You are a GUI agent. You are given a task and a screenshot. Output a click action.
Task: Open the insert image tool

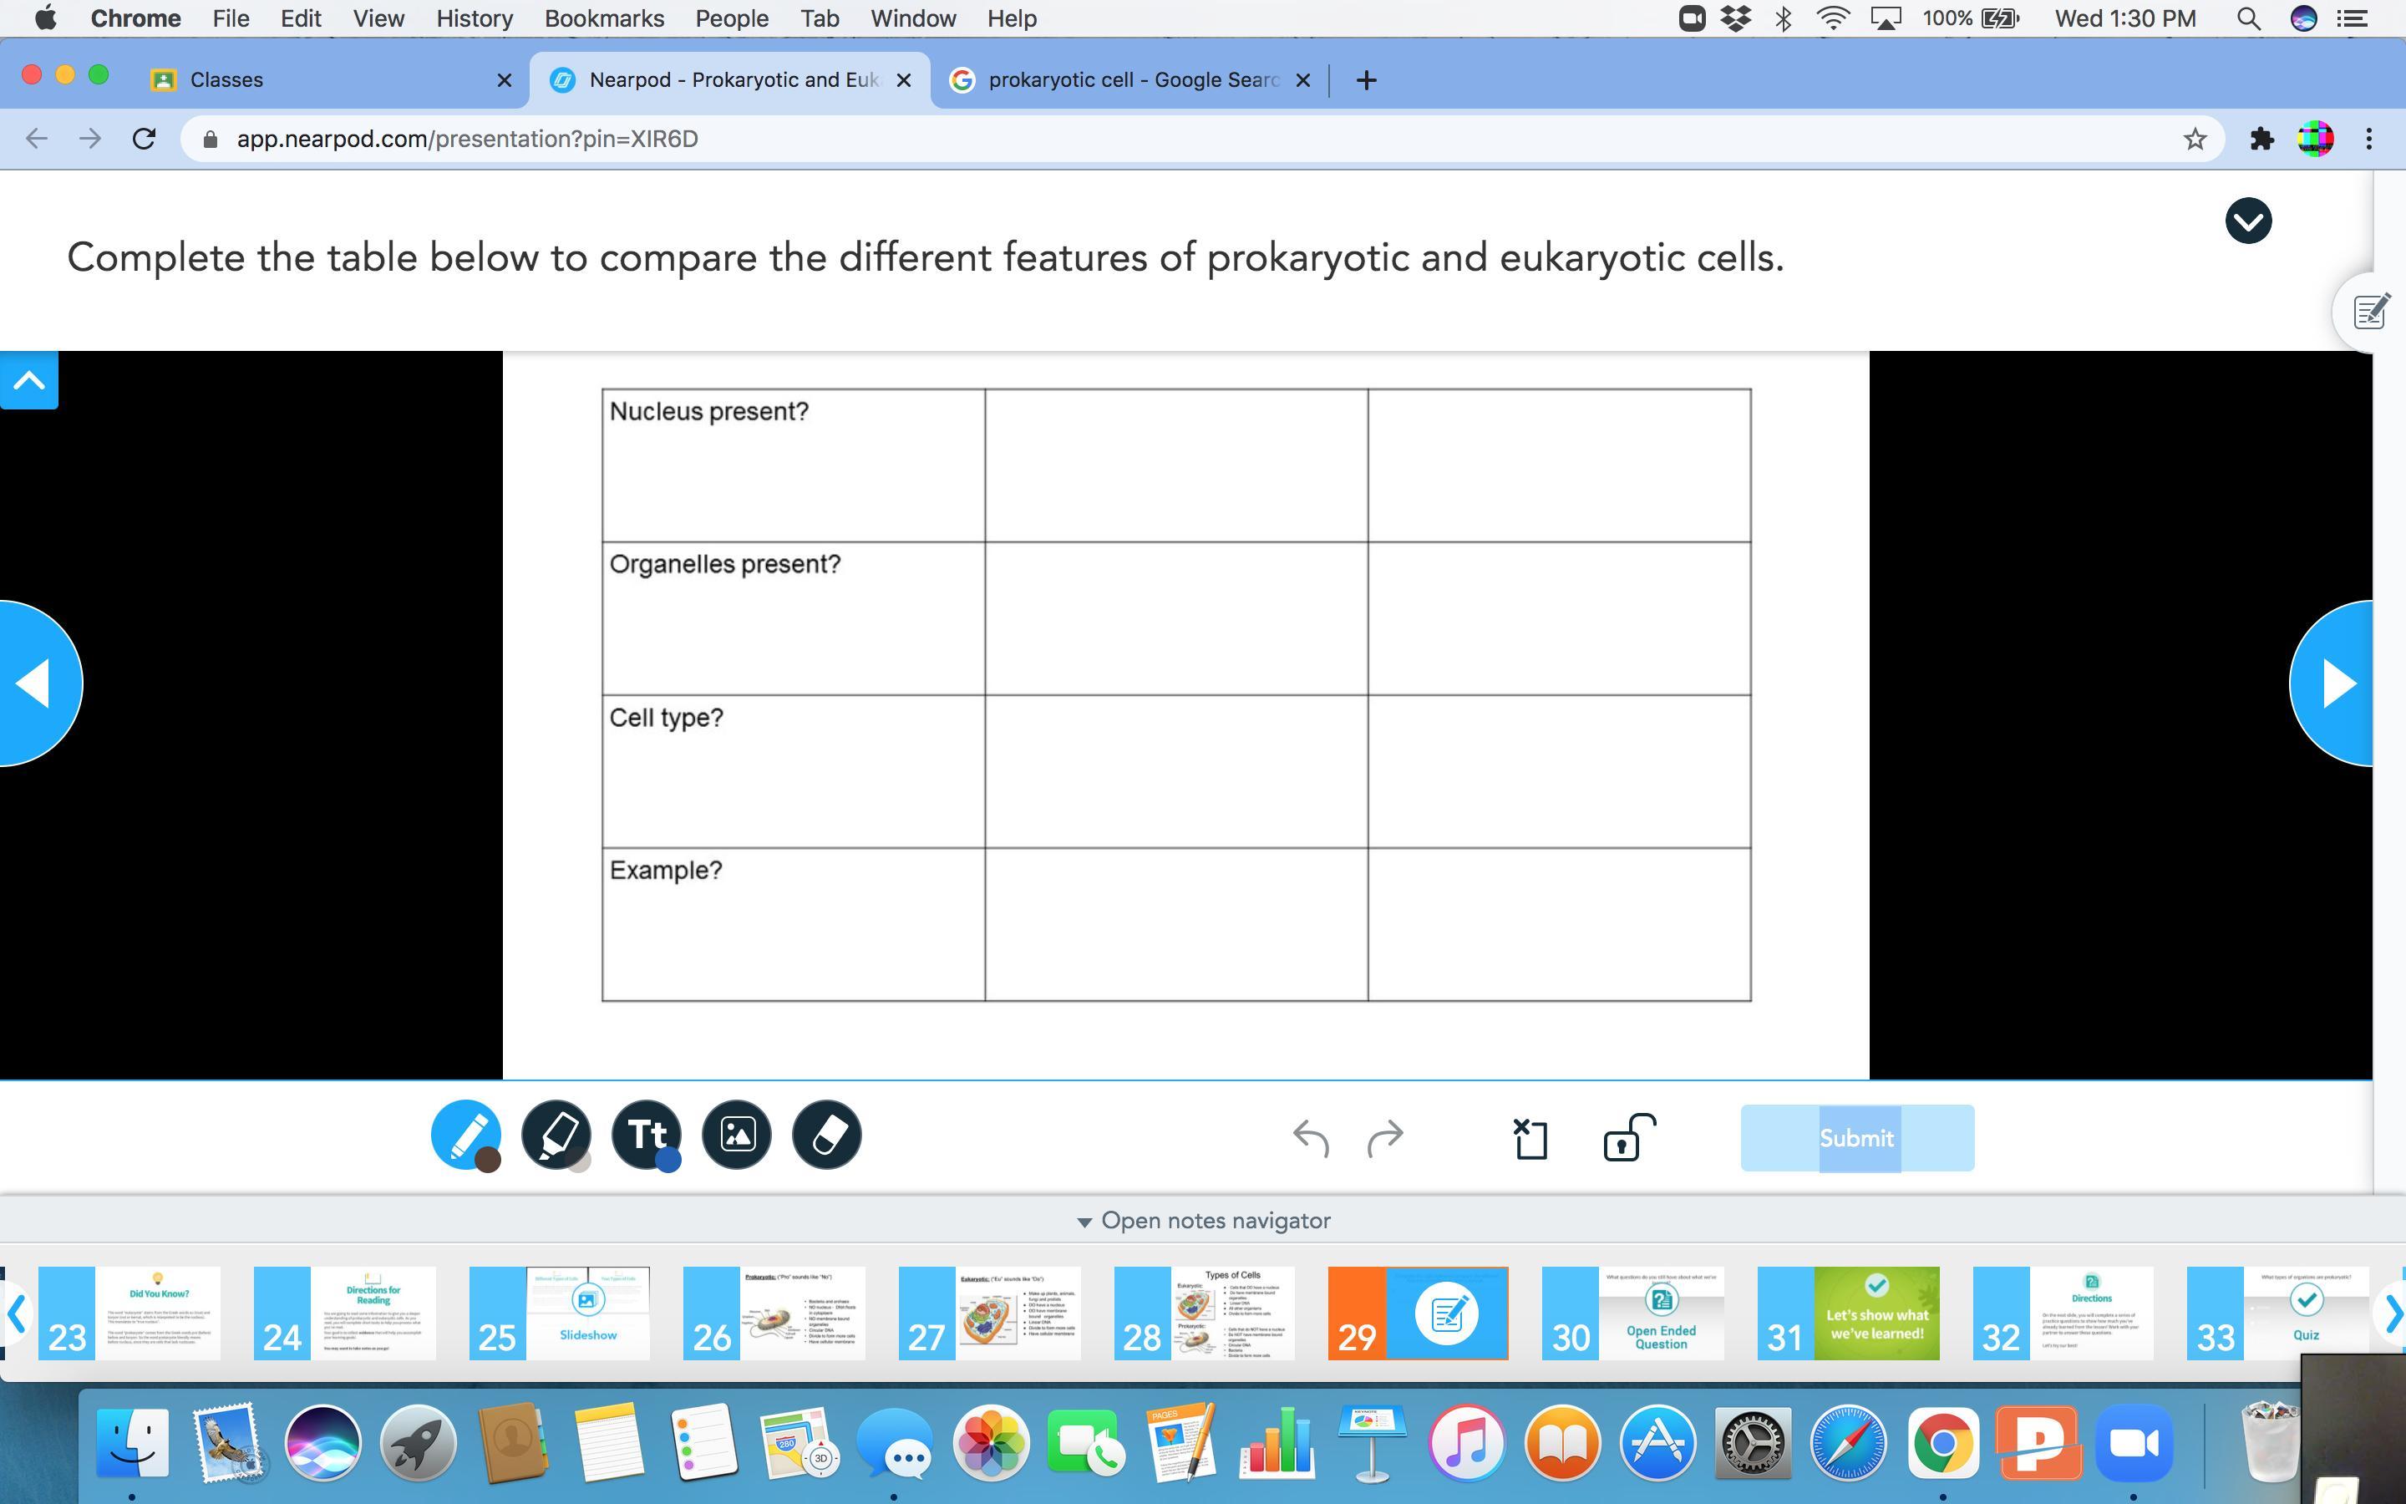click(x=737, y=1134)
